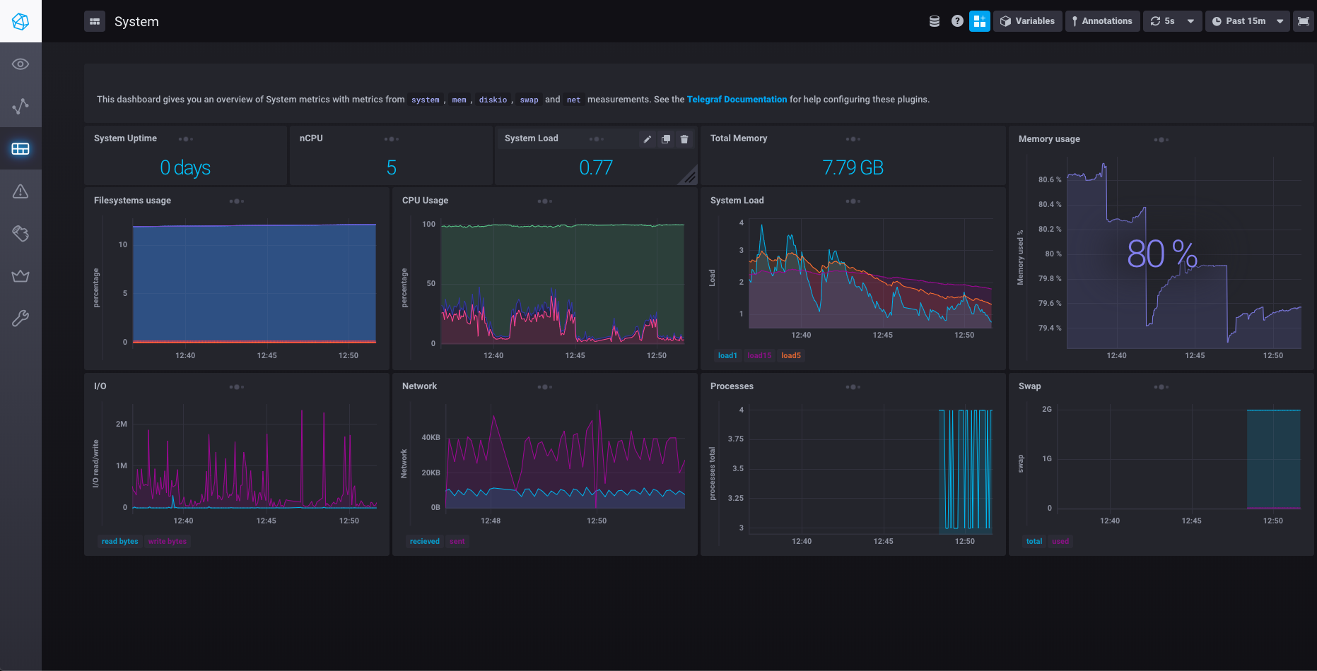
Task: Click the Network cell title
Action: pos(419,386)
